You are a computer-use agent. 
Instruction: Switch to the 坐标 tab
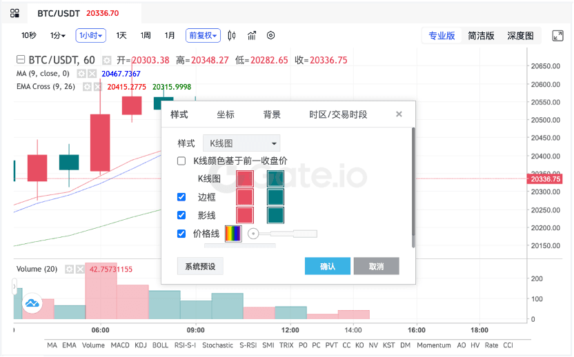(x=226, y=114)
